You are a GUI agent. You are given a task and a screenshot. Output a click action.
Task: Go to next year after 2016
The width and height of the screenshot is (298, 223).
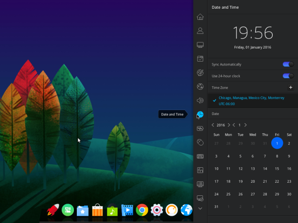229,125
